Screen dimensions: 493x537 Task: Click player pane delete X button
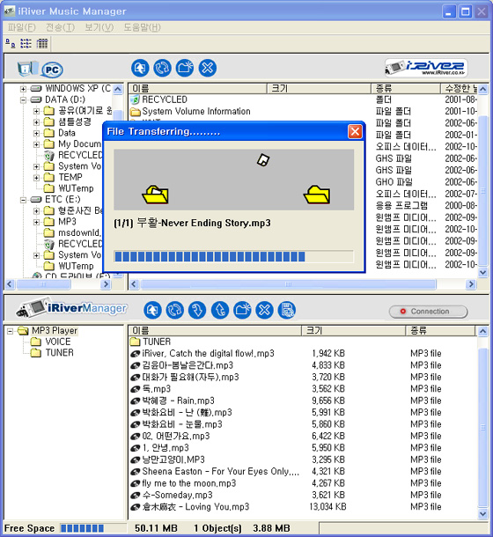click(264, 310)
